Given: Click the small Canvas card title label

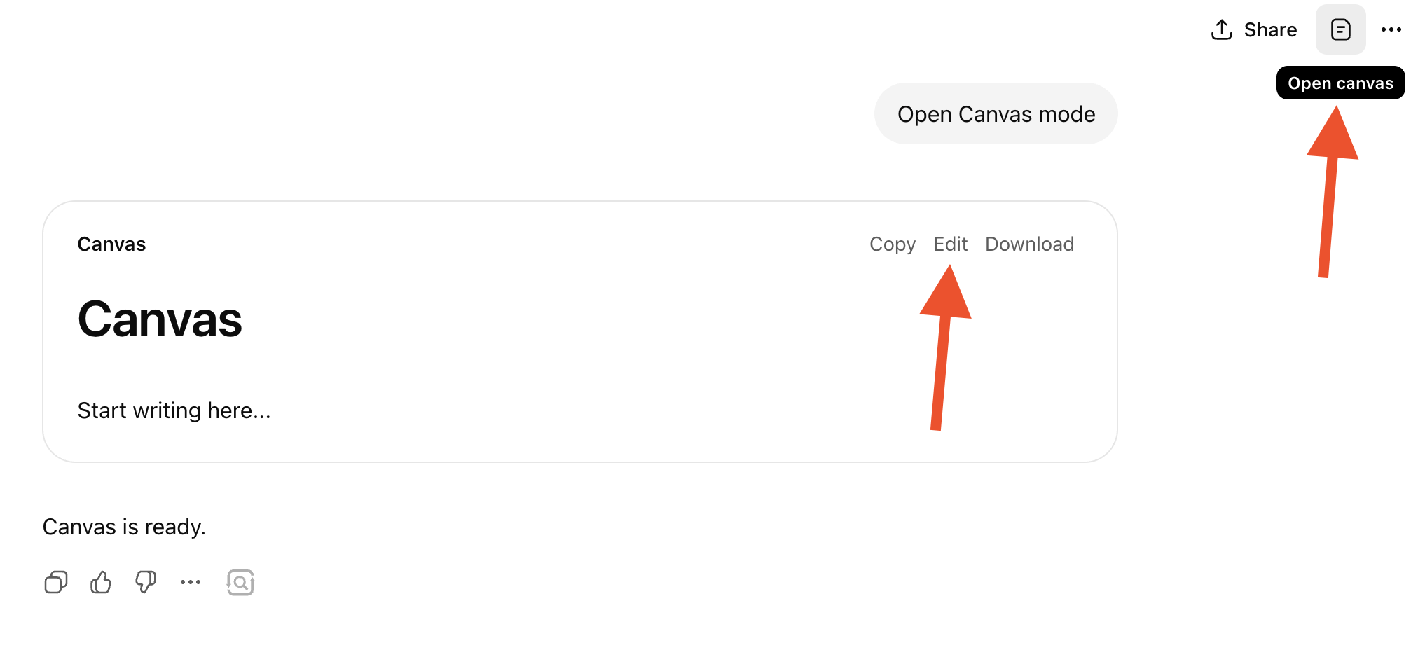Looking at the screenshot, I should 111,244.
